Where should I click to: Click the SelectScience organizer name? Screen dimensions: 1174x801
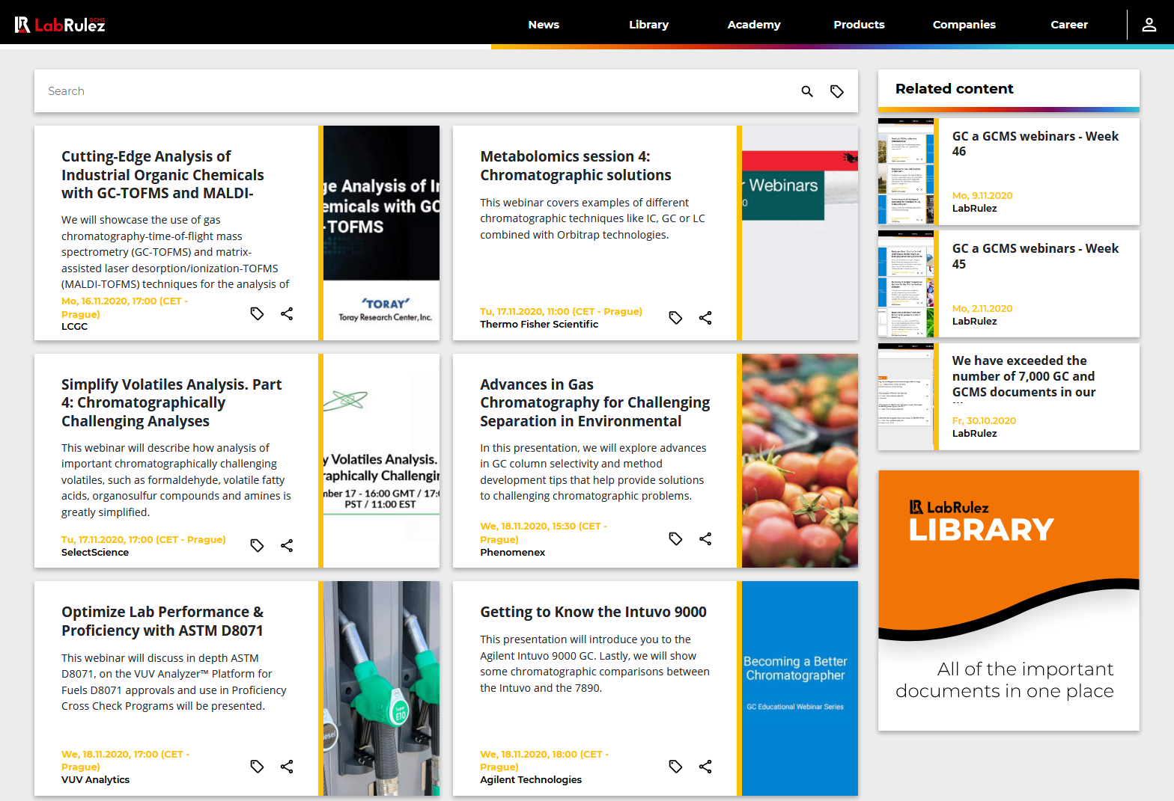coord(95,553)
